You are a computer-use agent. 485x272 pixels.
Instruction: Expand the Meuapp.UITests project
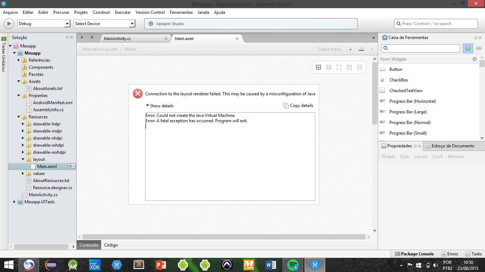click(x=15, y=202)
